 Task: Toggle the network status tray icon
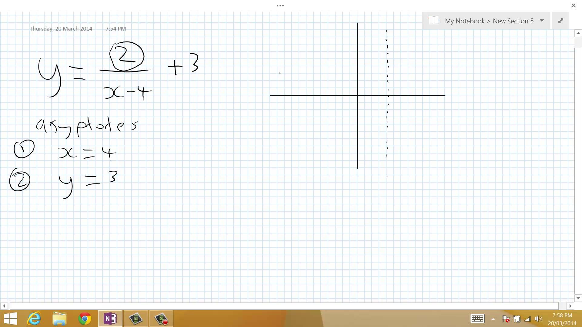[x=528, y=319]
